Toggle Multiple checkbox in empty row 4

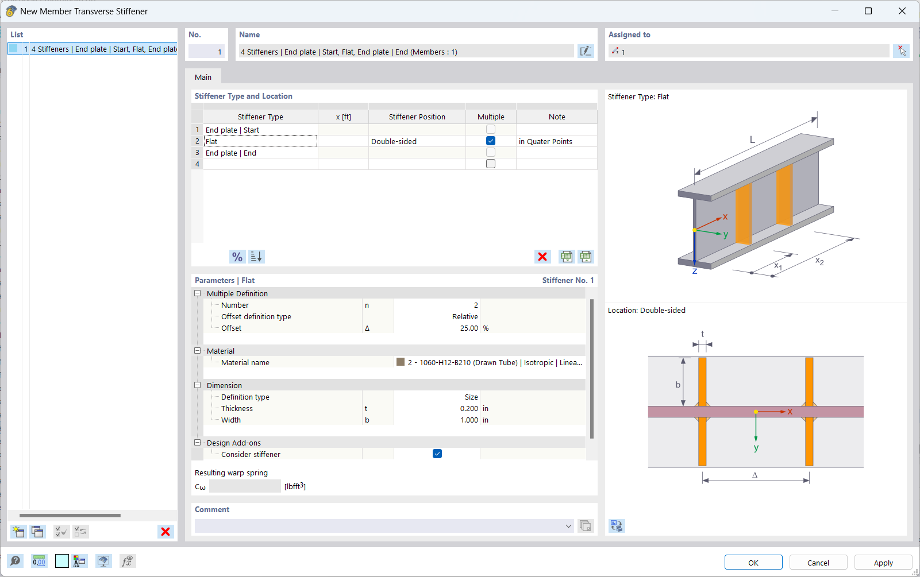491,164
